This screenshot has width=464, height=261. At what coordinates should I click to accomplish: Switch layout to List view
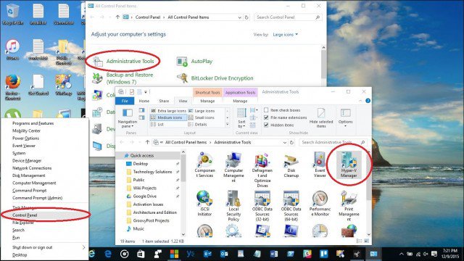coord(157,125)
